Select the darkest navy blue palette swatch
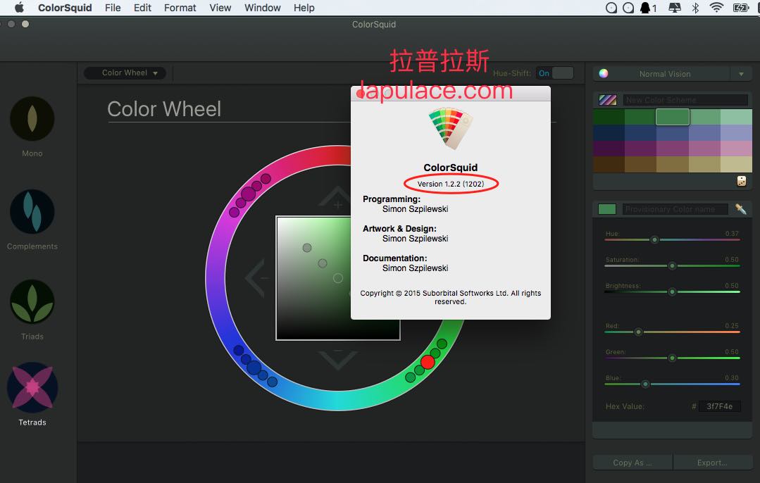 coord(609,133)
